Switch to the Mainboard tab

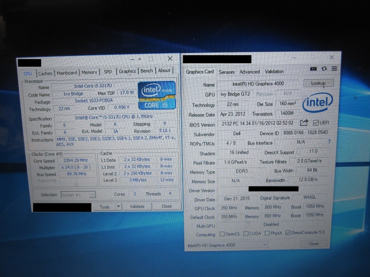(67, 73)
